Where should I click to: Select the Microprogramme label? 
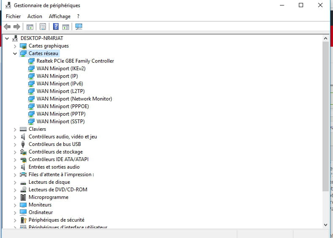48,197
